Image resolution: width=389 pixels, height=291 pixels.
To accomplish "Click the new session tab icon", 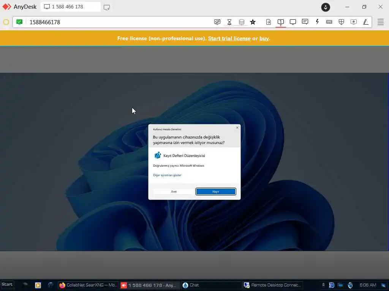I will (107, 7).
